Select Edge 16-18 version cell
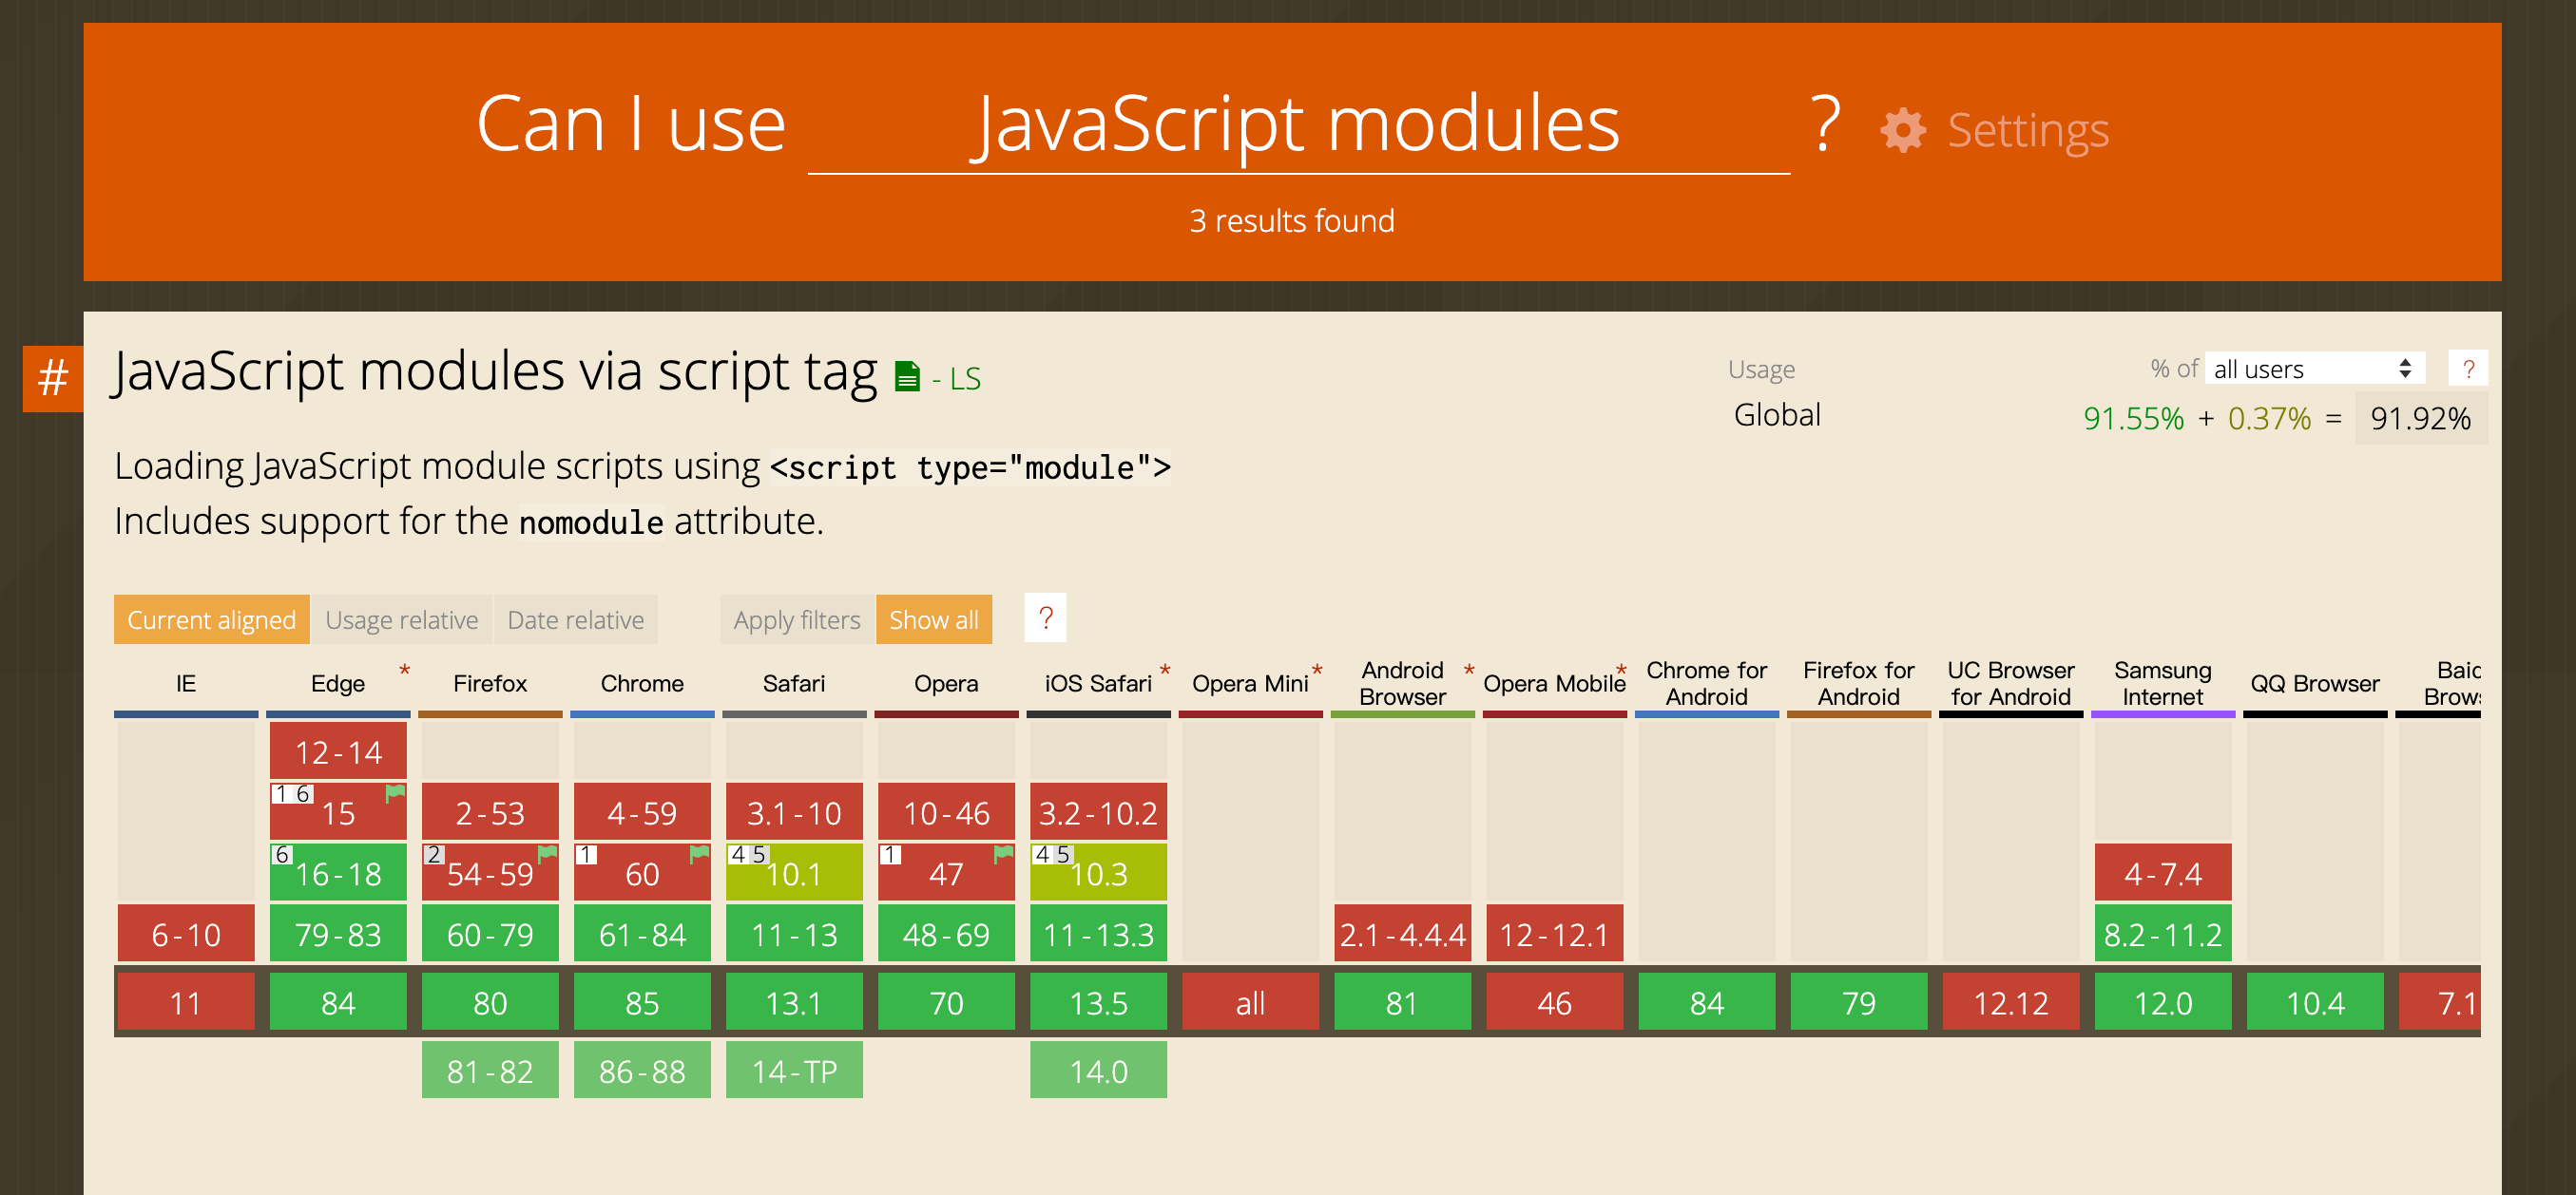Image resolution: width=2576 pixels, height=1195 pixels. (338, 872)
